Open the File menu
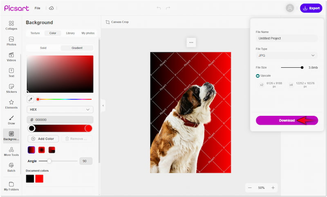Screen dimensions: 327x197 pyautogui.click(x=37, y=8)
